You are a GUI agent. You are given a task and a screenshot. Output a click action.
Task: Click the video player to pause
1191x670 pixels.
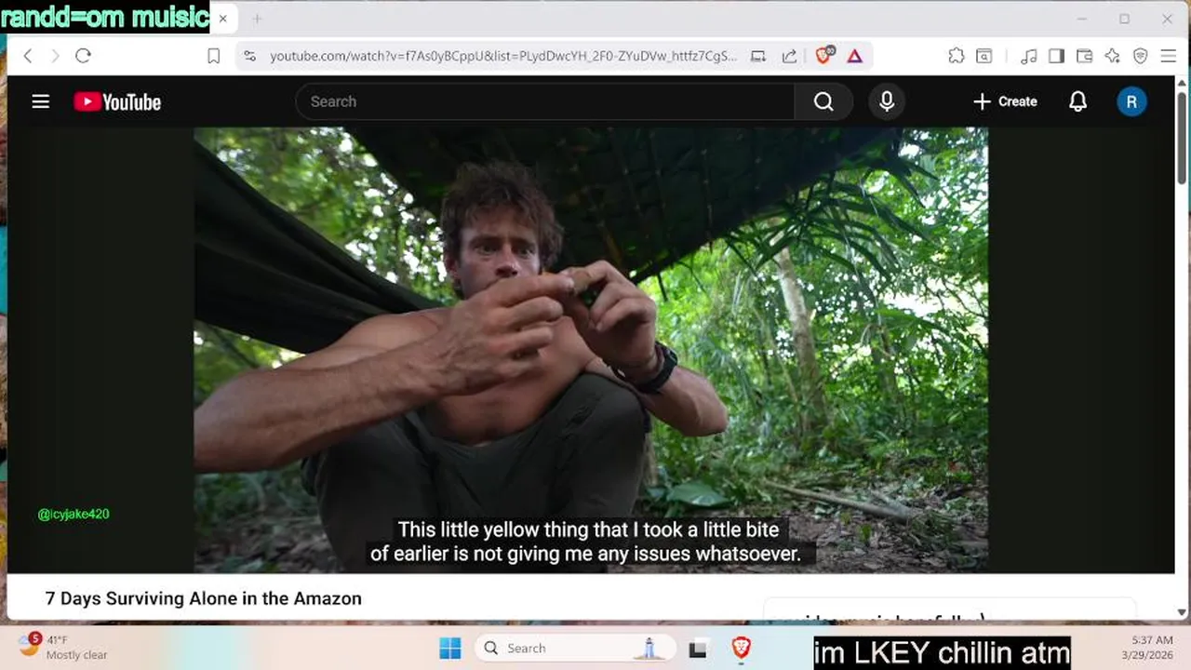(591, 350)
